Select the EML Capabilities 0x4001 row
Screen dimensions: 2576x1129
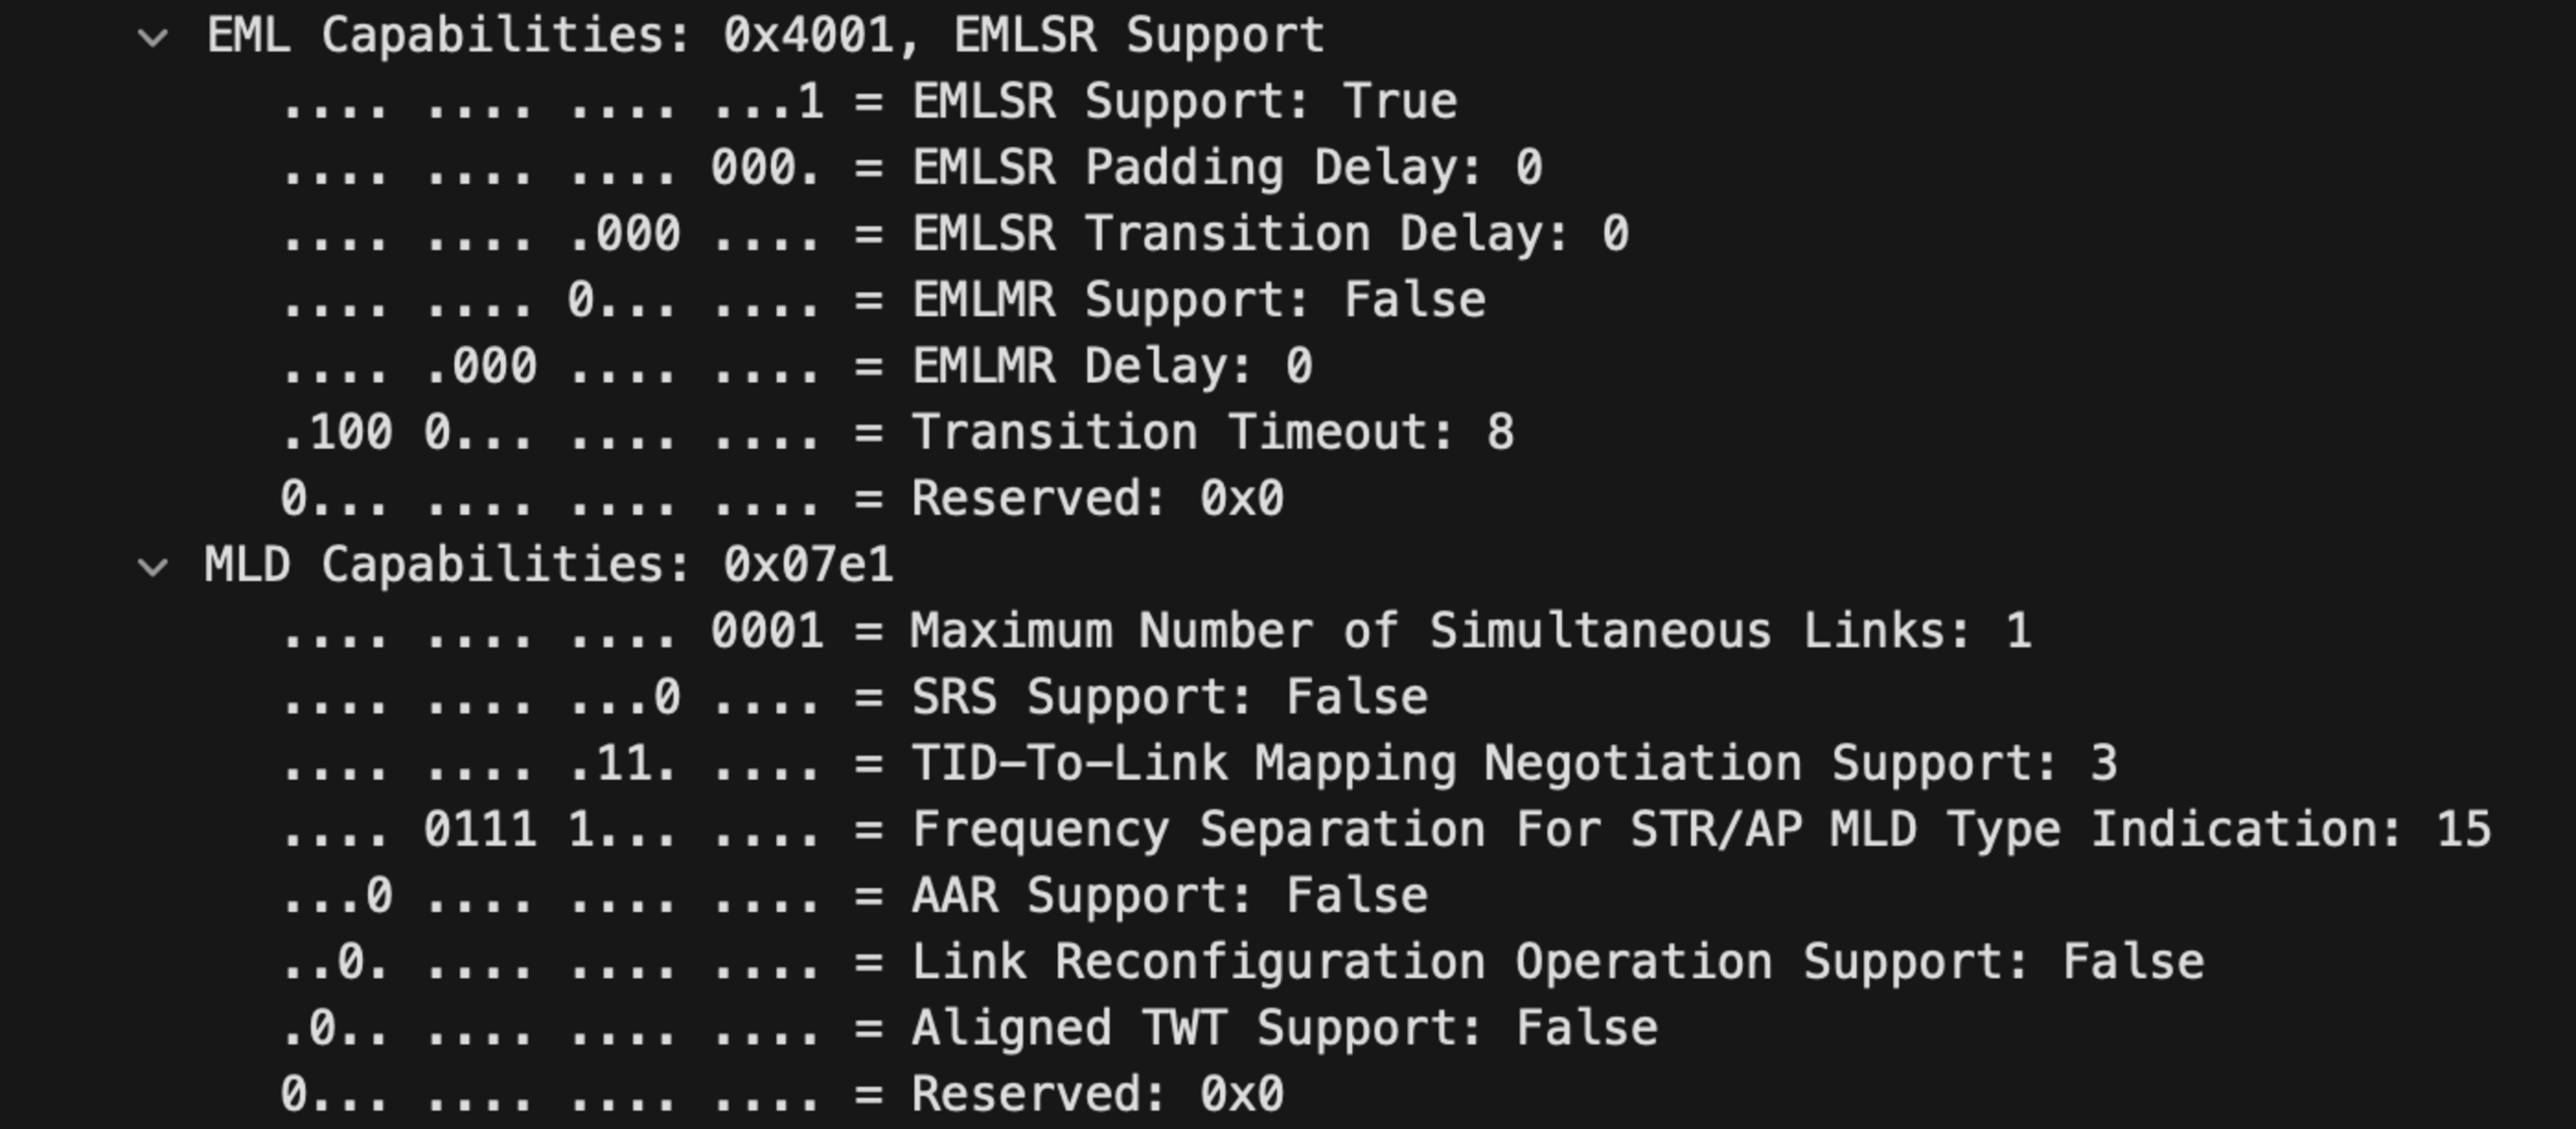coord(764,37)
